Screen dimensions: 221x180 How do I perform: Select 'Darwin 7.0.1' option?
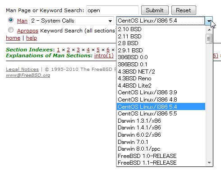coord(161,142)
